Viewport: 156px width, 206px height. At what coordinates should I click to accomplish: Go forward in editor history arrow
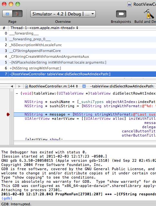pos(19,86)
